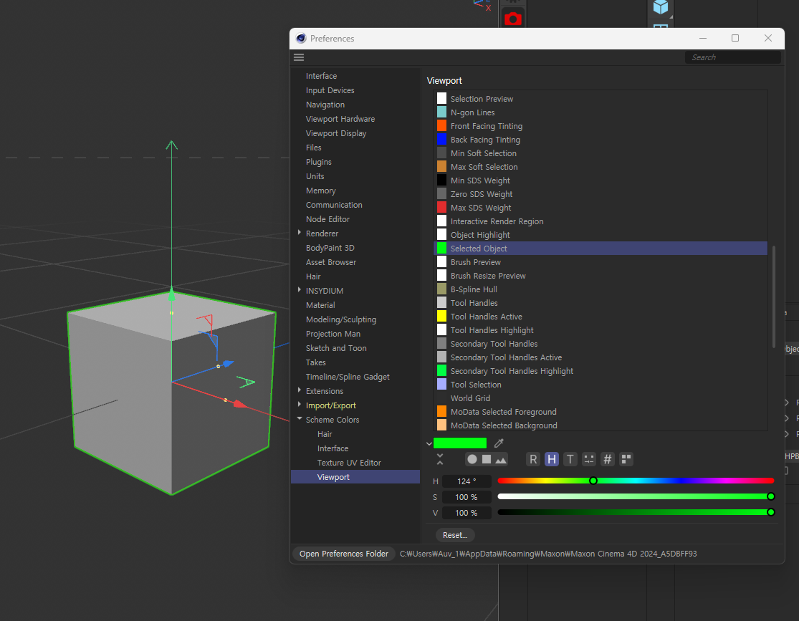Adjust the Hue slider
Screen dimensions: 799x621
click(636, 481)
